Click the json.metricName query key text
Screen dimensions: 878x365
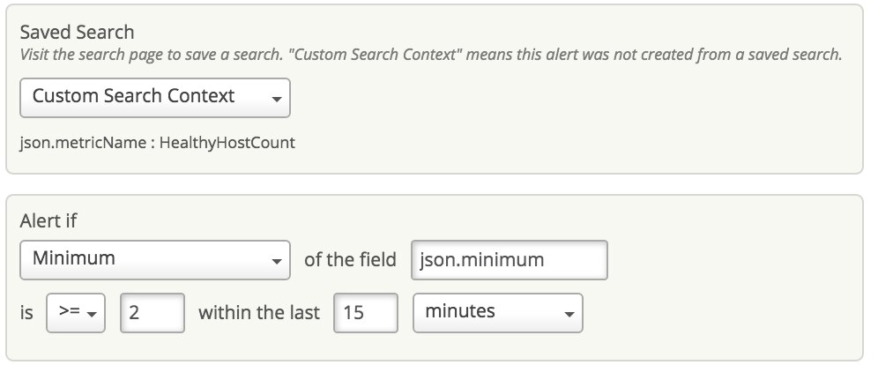pos(83,142)
